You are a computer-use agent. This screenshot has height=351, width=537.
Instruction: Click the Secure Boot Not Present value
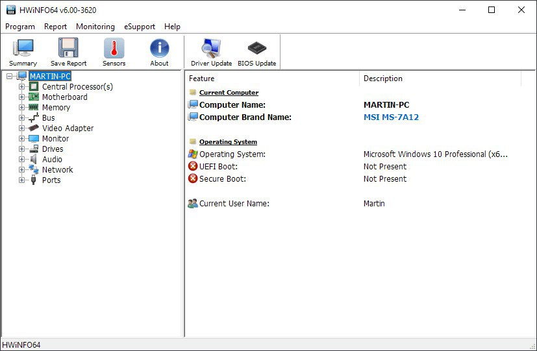point(385,178)
